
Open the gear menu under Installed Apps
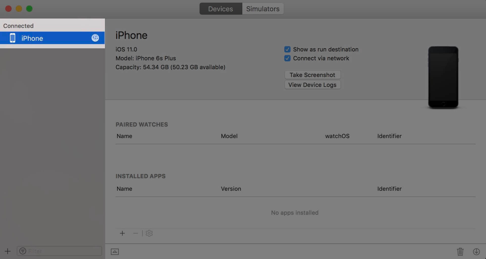point(149,233)
